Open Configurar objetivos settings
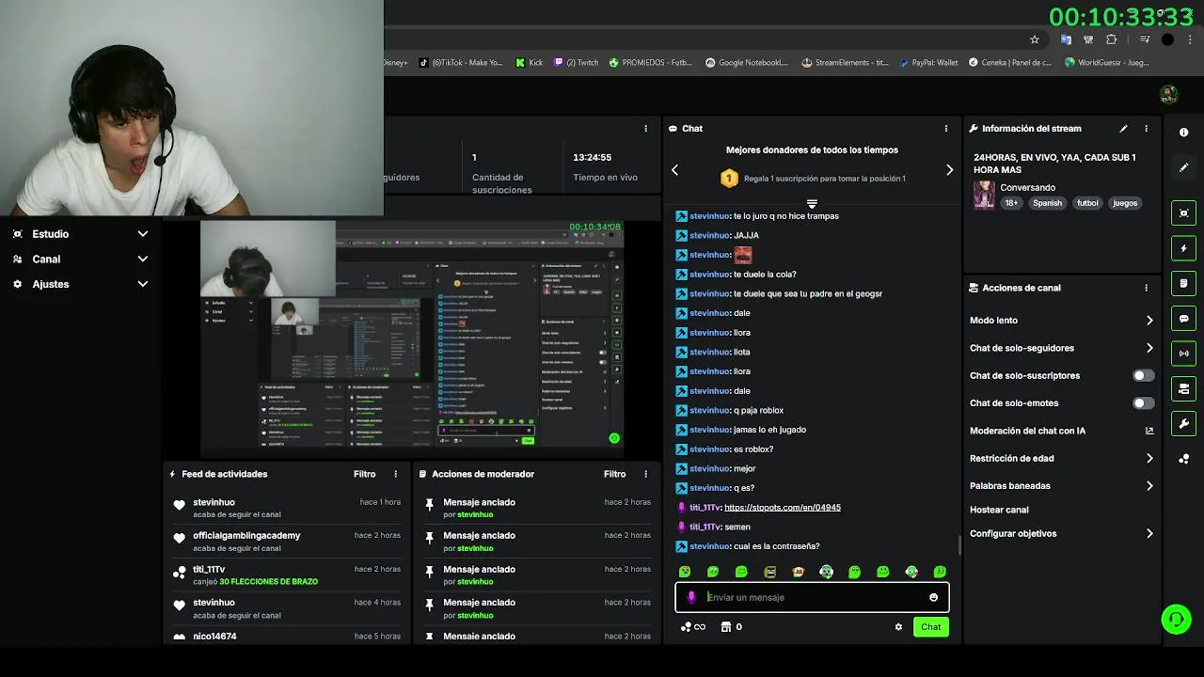Image resolution: width=1204 pixels, height=677 pixels. 1061,533
